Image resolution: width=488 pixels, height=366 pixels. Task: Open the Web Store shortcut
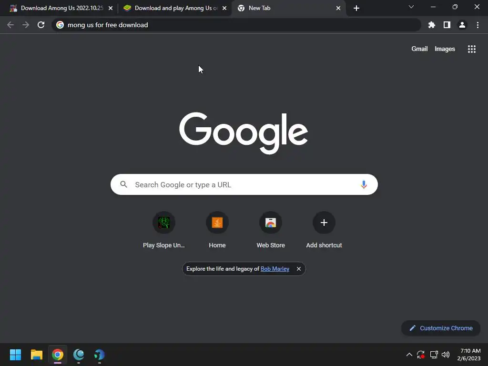[x=271, y=230]
